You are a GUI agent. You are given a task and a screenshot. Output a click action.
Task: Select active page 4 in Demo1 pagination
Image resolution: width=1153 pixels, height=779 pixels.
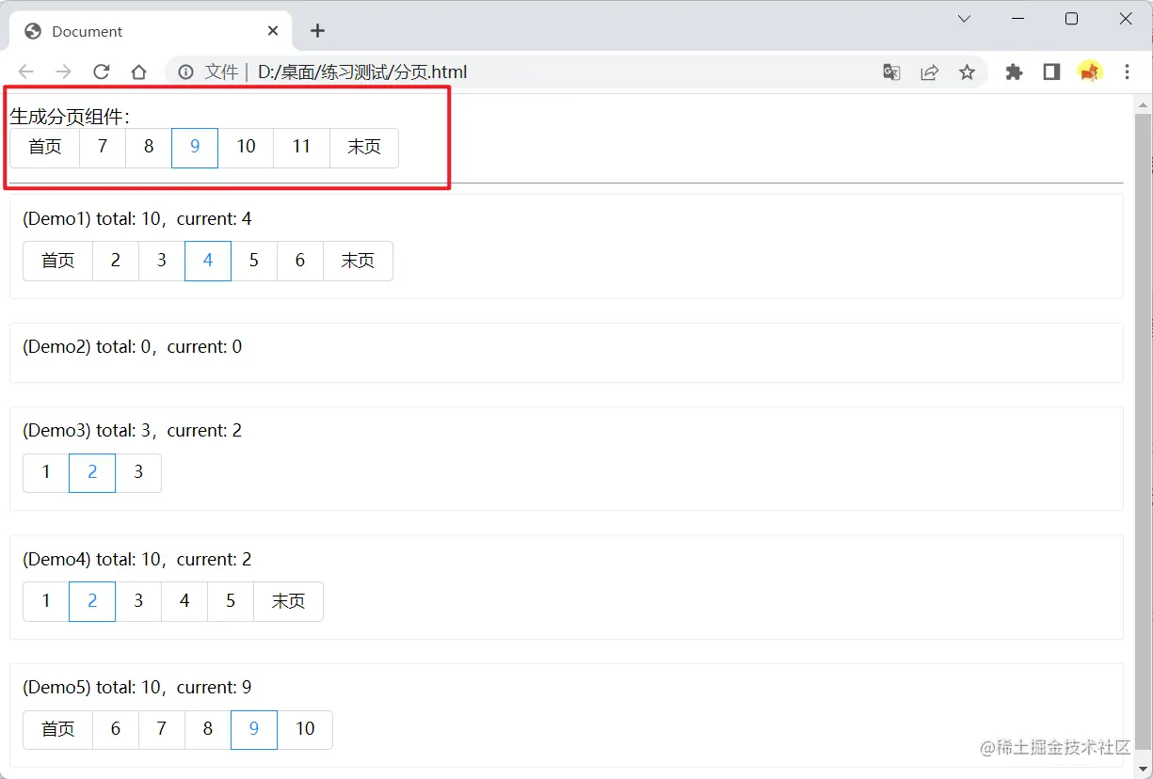pos(208,261)
